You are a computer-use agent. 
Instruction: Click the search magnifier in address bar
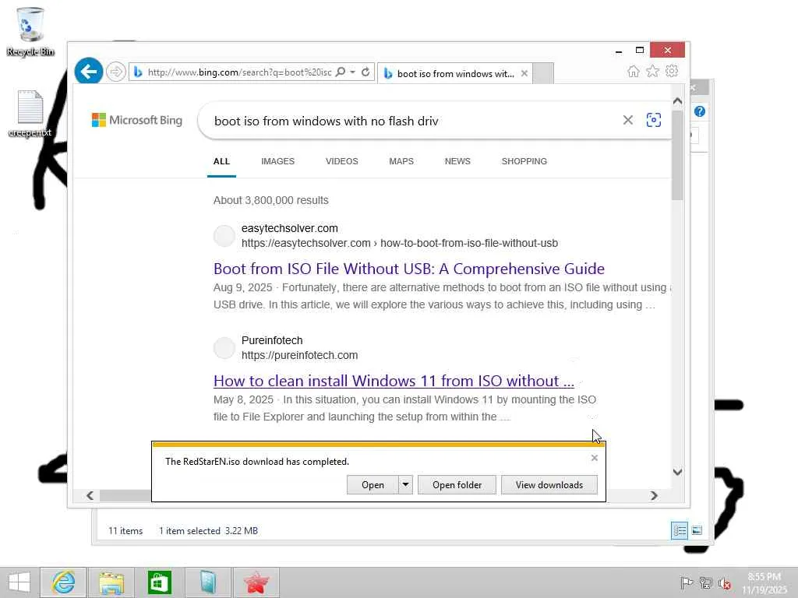[341, 72]
